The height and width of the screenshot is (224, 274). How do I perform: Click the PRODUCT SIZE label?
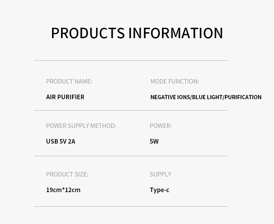pos(67,174)
